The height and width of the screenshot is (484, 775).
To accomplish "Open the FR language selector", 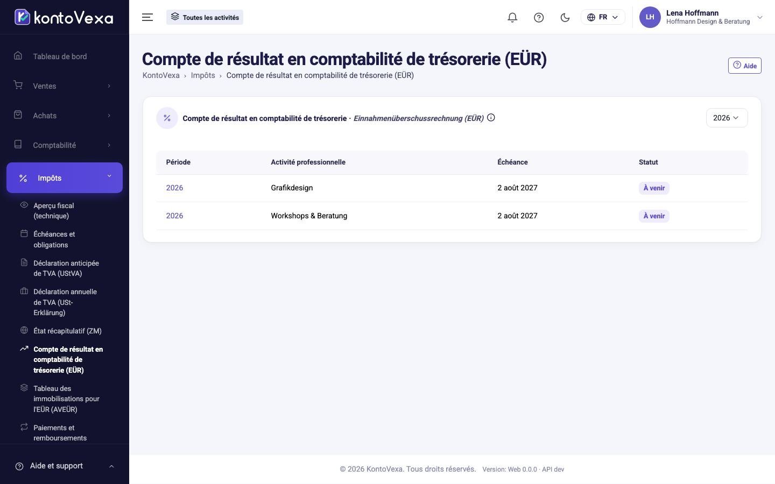I will (x=603, y=17).
